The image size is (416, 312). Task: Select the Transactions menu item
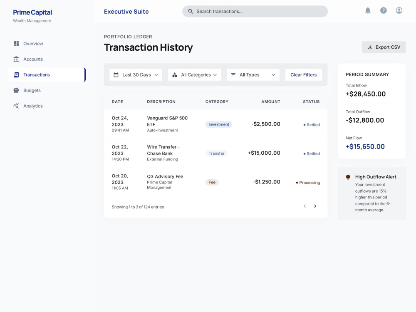coord(47,75)
